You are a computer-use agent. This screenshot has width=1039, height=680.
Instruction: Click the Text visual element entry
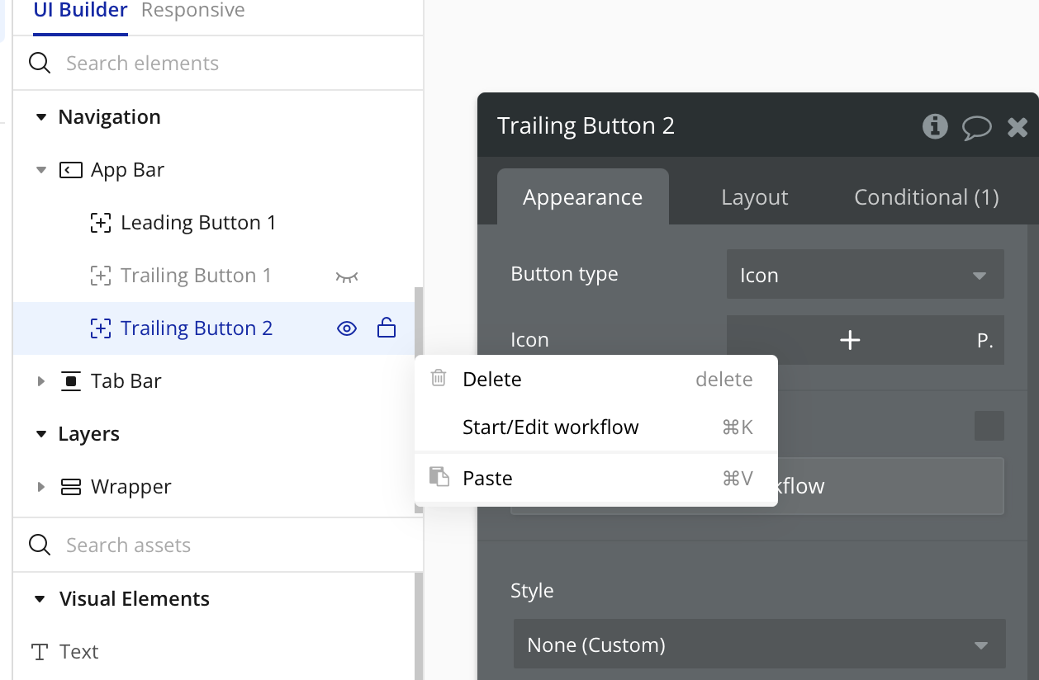pos(78,652)
